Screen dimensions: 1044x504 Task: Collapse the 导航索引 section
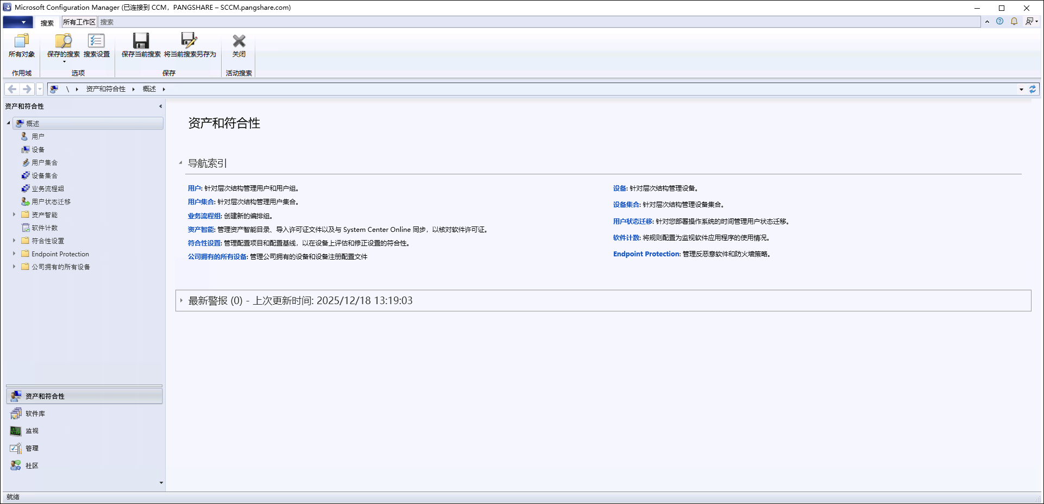point(181,163)
